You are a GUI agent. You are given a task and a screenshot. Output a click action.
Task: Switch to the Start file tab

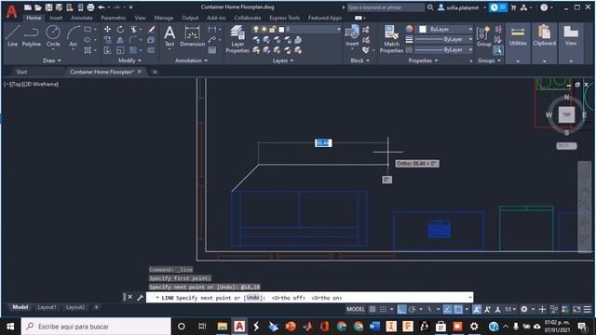tap(21, 72)
